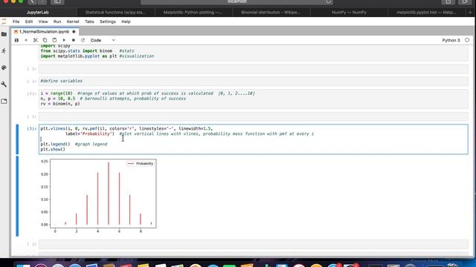Image resolution: width=476 pixels, height=267 pixels.
Task: Open the File menu
Action: coord(16,22)
